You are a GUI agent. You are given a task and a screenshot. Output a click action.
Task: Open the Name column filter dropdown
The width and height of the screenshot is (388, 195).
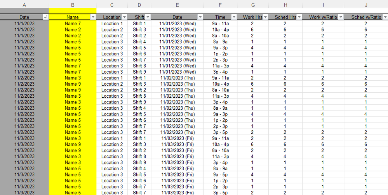coord(93,17)
